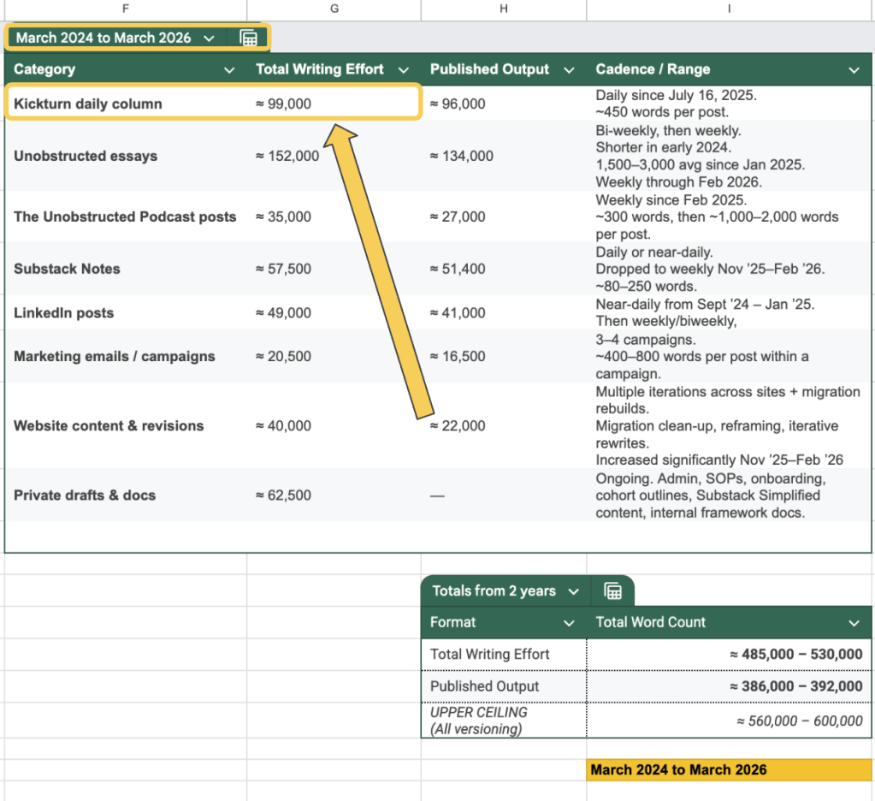Image resolution: width=875 pixels, height=801 pixels.
Task: Open the Format column dropdown
Action: click(x=570, y=623)
